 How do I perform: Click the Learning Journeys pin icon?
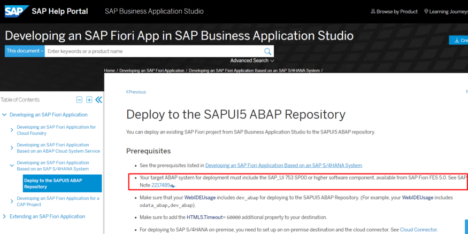tap(426, 11)
